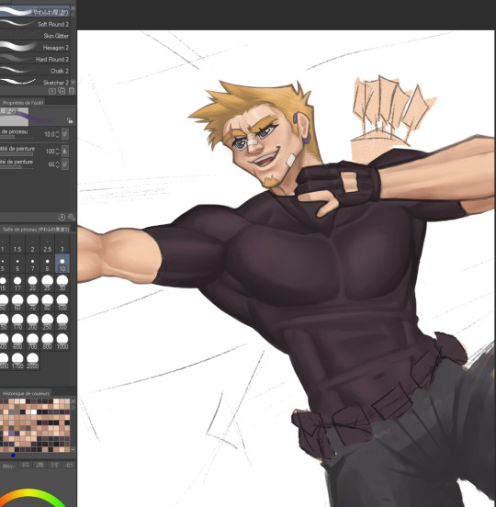Image resolution: width=496 pixels, height=507 pixels.
Task: Select brush size preset 600
Action: [17, 342]
